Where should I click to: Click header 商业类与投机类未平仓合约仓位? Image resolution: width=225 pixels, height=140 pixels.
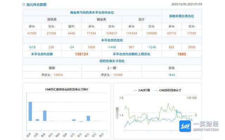click(x=92, y=13)
